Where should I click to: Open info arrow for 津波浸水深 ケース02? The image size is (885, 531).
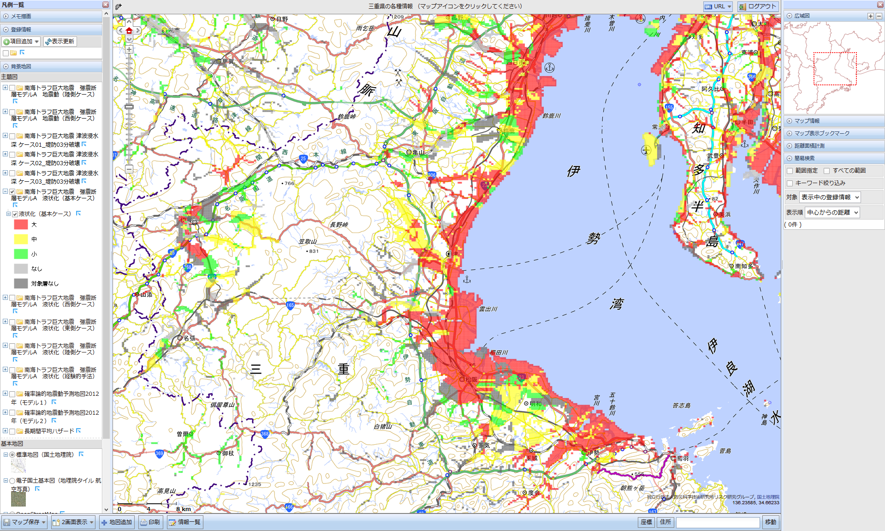click(84, 163)
